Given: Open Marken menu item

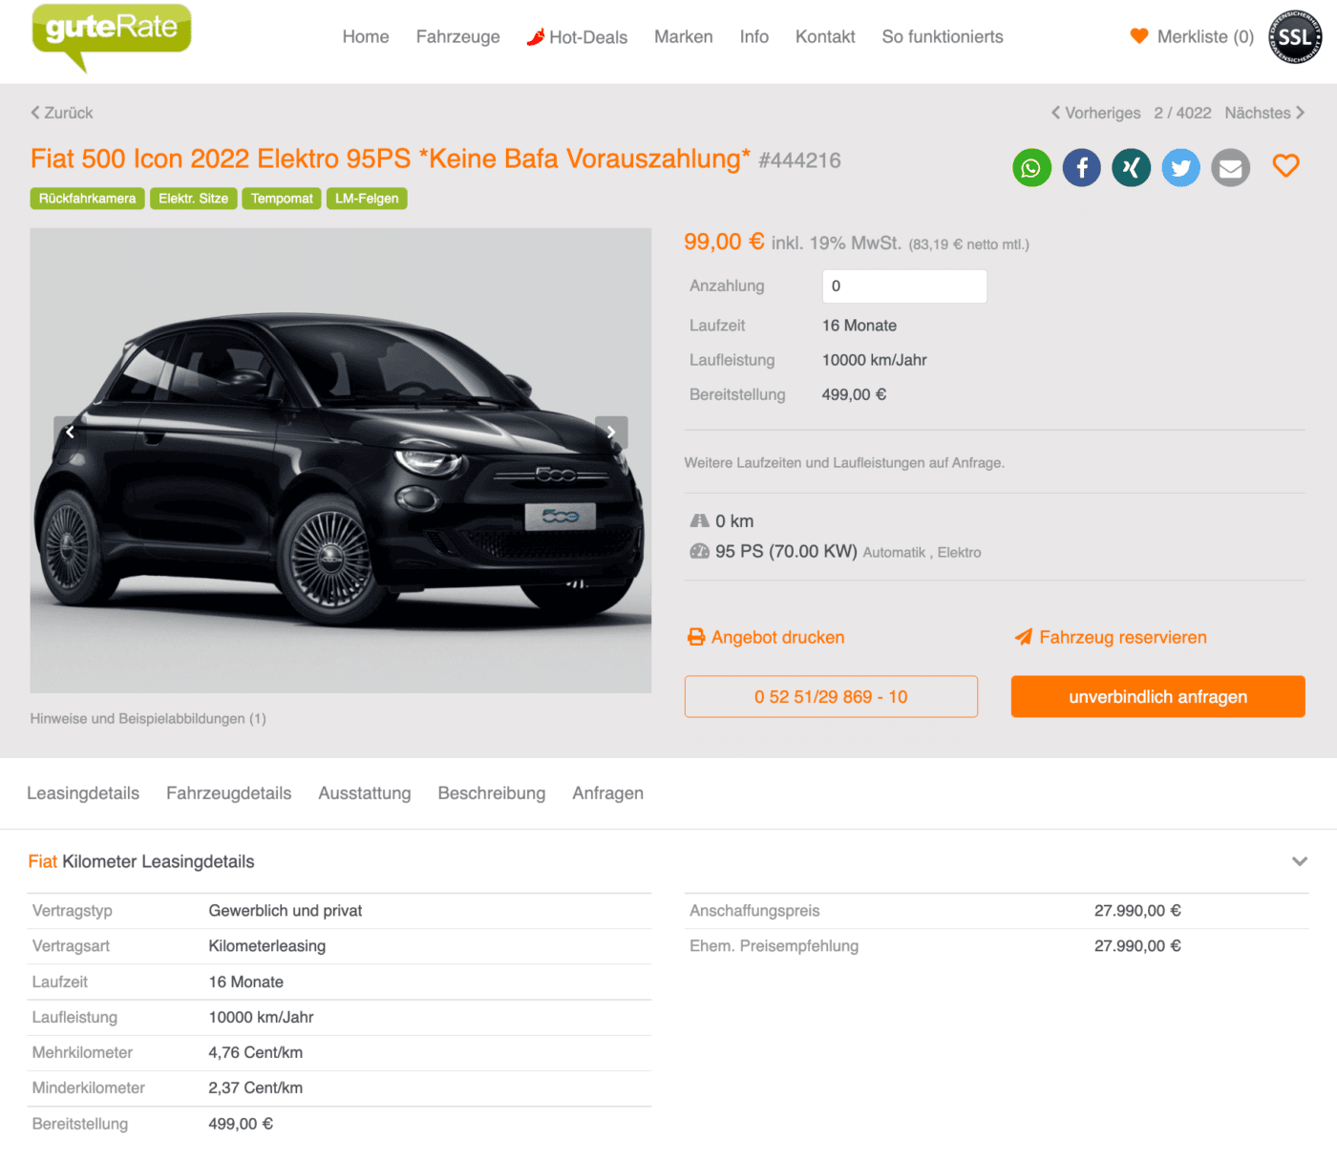Looking at the screenshot, I should click(x=683, y=37).
